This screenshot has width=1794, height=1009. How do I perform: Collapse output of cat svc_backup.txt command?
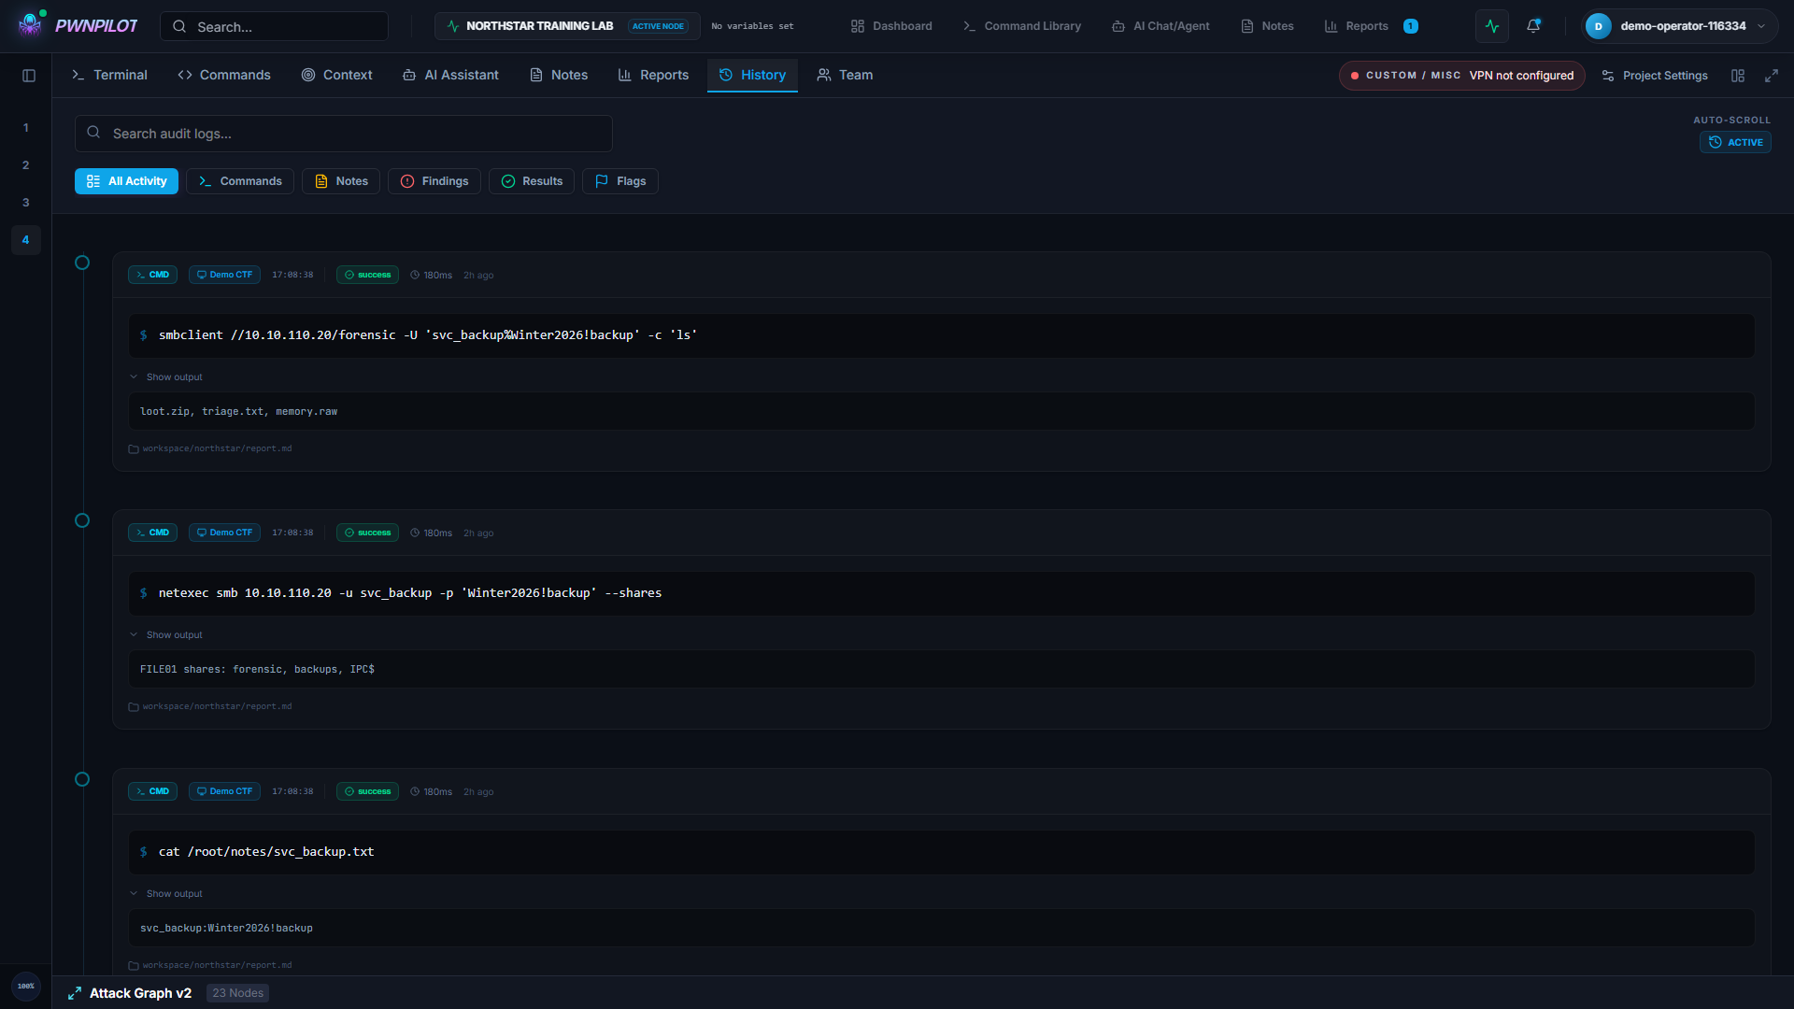click(165, 894)
